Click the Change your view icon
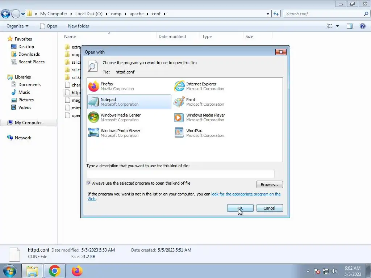This screenshot has width=371, height=278. click(330, 26)
